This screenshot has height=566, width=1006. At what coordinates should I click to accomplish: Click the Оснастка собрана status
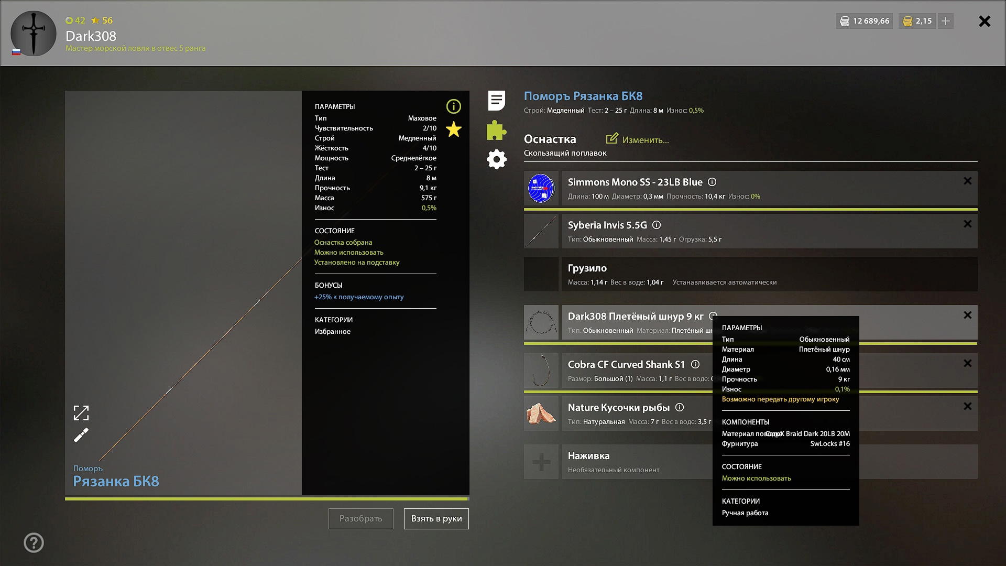tap(343, 242)
